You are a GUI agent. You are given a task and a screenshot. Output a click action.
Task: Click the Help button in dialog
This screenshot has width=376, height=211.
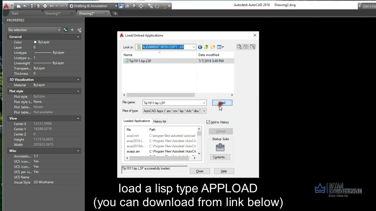point(224,171)
